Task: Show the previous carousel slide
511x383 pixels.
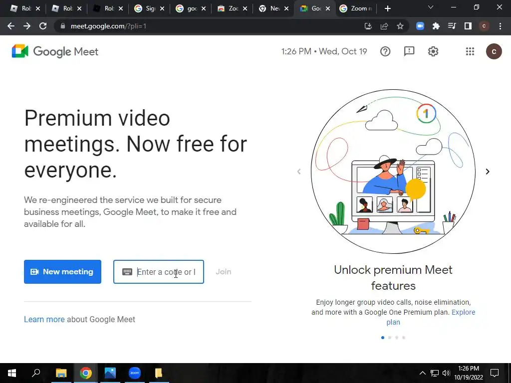Action: tap(299, 172)
